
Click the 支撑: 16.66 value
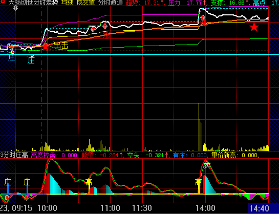pos(230,3)
